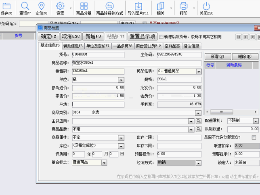Click the scrollbar right arrow in barcode list
The height and width of the screenshot is (195, 260).
tap(256, 112)
